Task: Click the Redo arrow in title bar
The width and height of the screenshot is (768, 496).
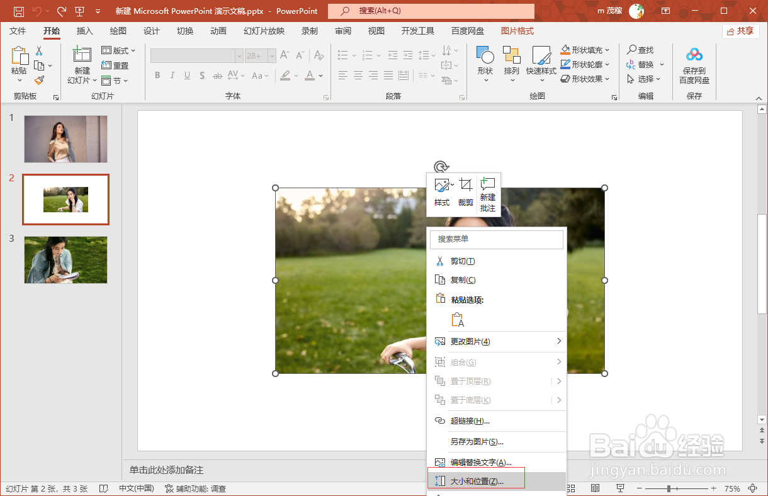Action: click(62, 11)
